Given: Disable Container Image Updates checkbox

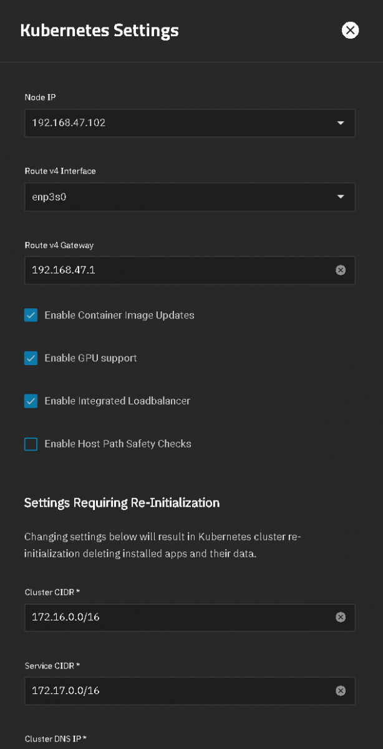Looking at the screenshot, I should point(31,315).
